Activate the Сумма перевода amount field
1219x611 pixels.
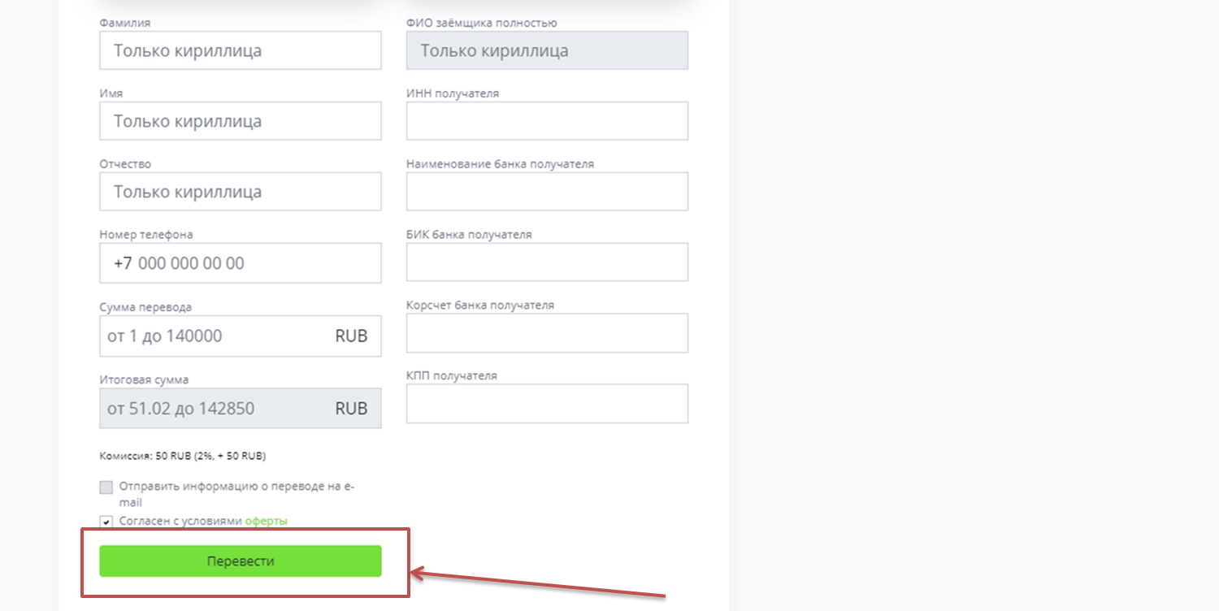[241, 336]
